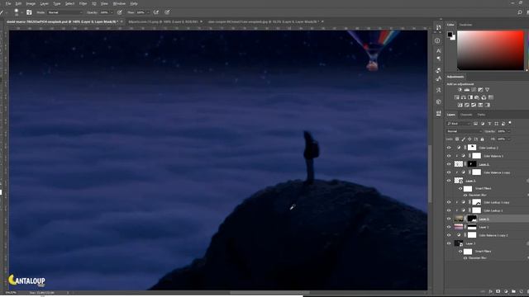The width and height of the screenshot is (529, 297).
Task: Add a Channel Mixer adjustment layer
Action: point(484,97)
